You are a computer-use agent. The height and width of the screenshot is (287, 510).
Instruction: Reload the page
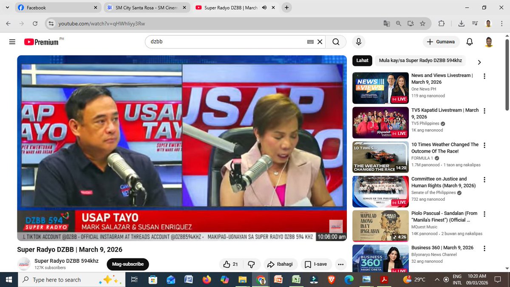pyautogui.click(x=35, y=23)
